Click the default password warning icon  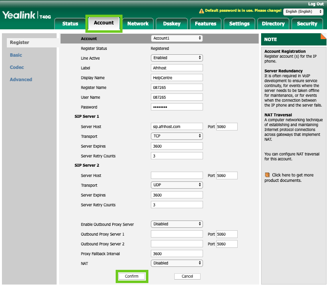point(202,11)
